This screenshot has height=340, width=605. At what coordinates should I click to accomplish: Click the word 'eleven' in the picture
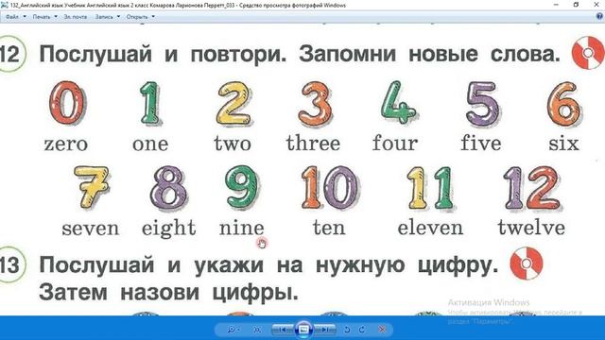tap(430, 227)
